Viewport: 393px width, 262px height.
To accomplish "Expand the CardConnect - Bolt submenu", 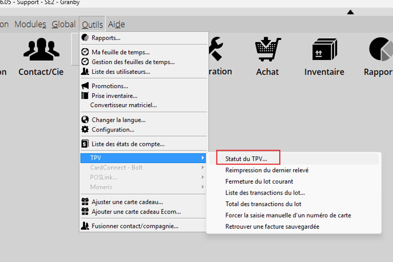I will click(x=202, y=168).
